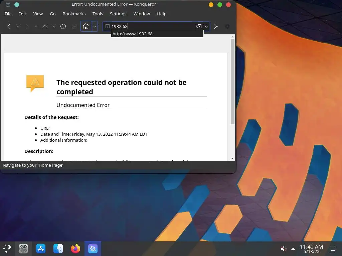The width and height of the screenshot is (342, 256).
Task: Close Konqueror with the red button
Action: click(x=228, y=5)
